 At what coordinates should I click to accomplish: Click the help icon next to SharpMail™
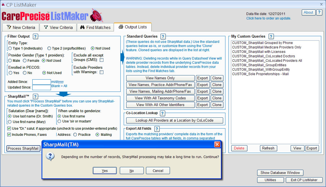click(x=35, y=97)
